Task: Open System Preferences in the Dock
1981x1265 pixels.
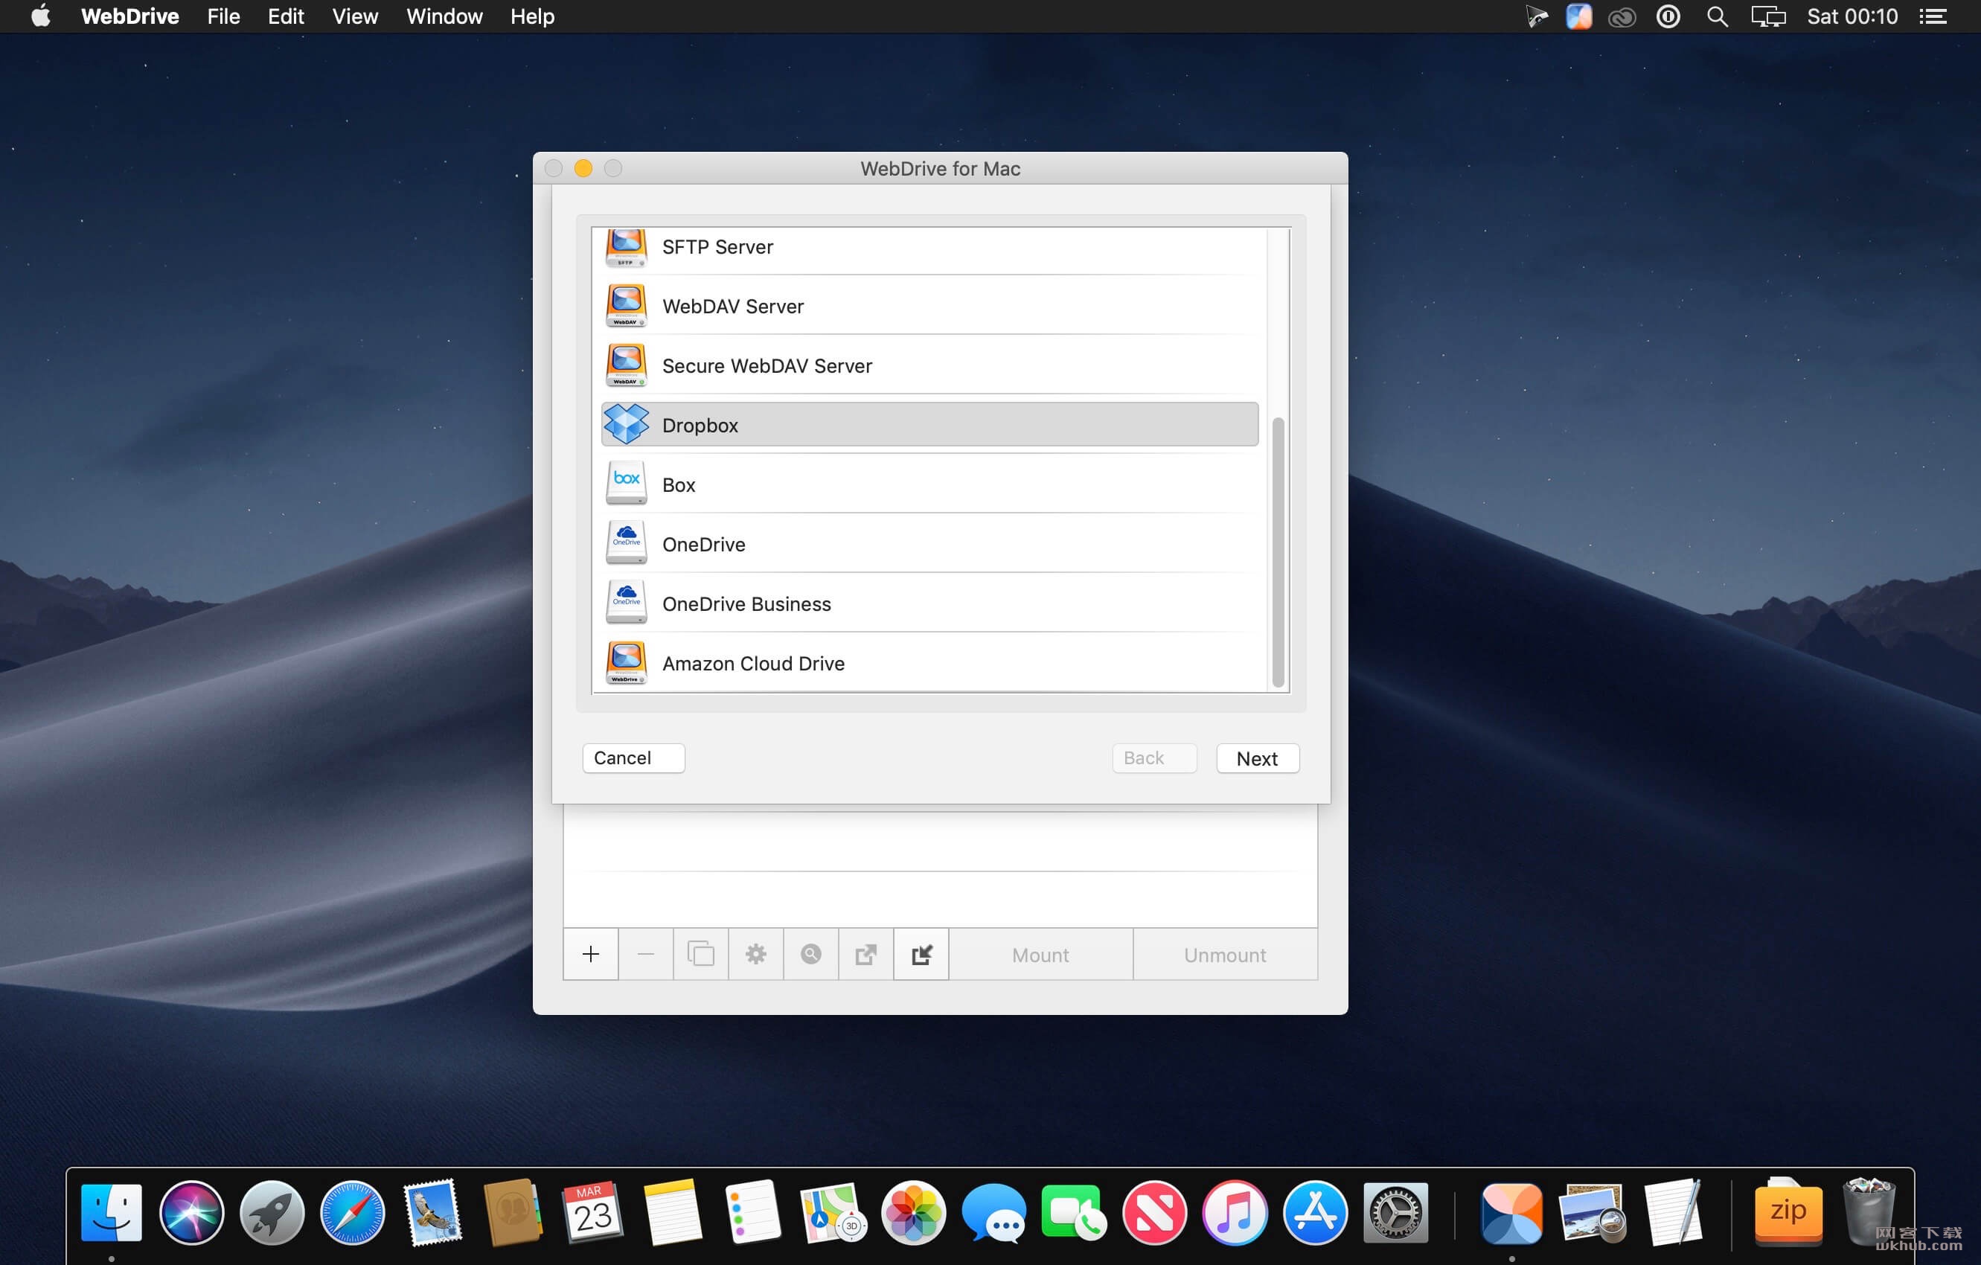Action: click(1395, 1212)
